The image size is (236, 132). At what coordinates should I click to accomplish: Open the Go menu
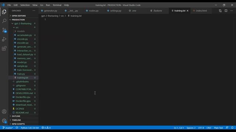[42, 5]
